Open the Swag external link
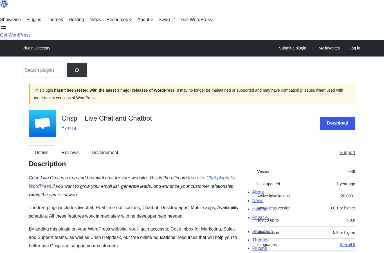 pos(167,20)
